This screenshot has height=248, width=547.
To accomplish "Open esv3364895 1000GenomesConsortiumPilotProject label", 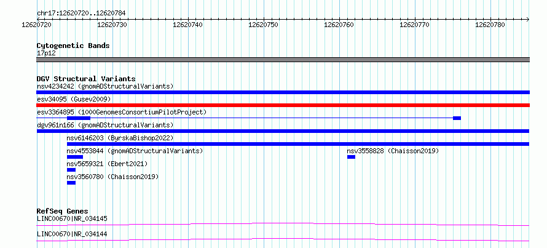I will point(122,113).
